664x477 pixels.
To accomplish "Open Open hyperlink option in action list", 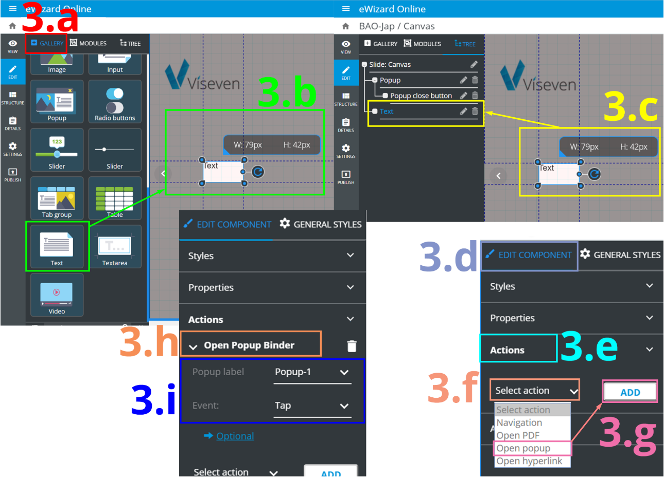I will 529,461.
